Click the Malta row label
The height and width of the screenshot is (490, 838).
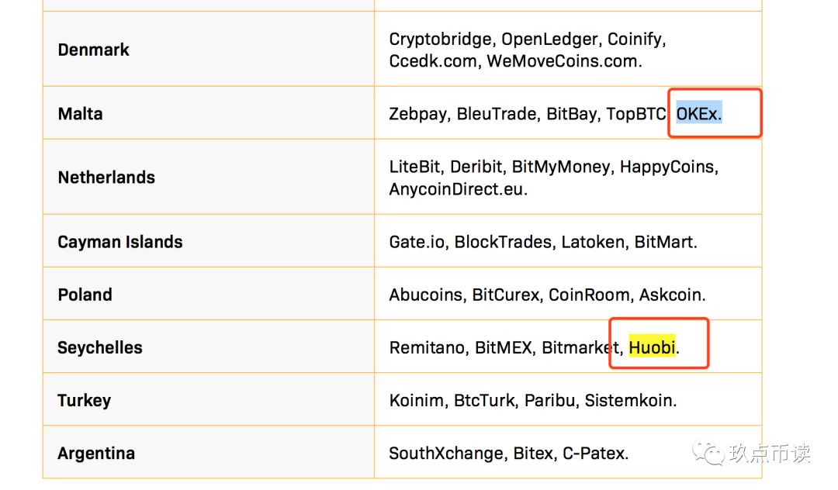pyautogui.click(x=80, y=114)
